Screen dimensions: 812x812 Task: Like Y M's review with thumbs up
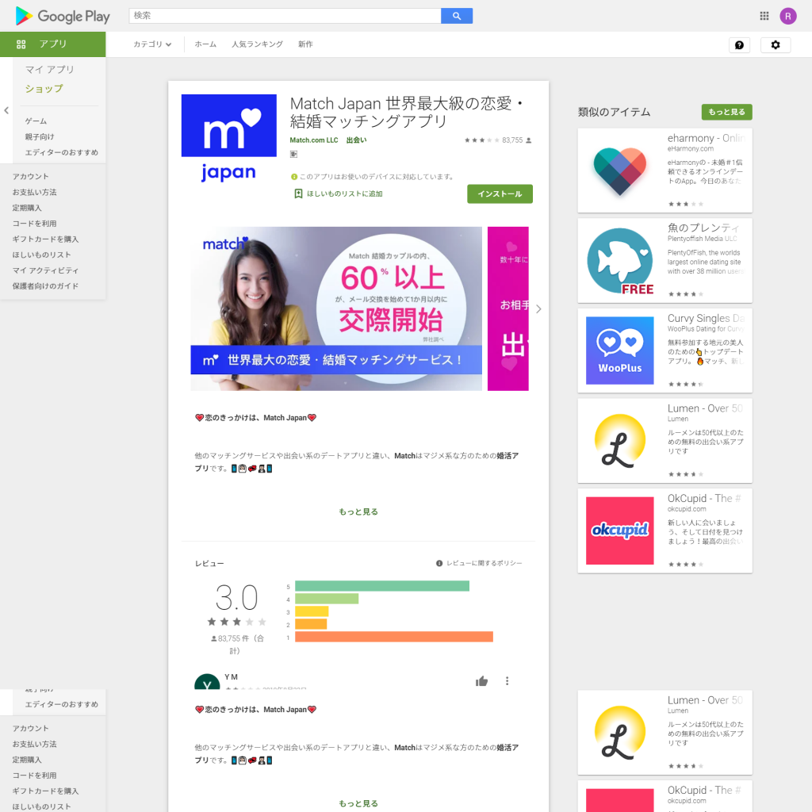click(x=481, y=681)
